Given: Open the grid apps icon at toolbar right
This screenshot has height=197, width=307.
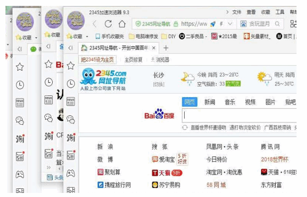Looking at the screenshot, I should pyautogui.click(x=293, y=24).
